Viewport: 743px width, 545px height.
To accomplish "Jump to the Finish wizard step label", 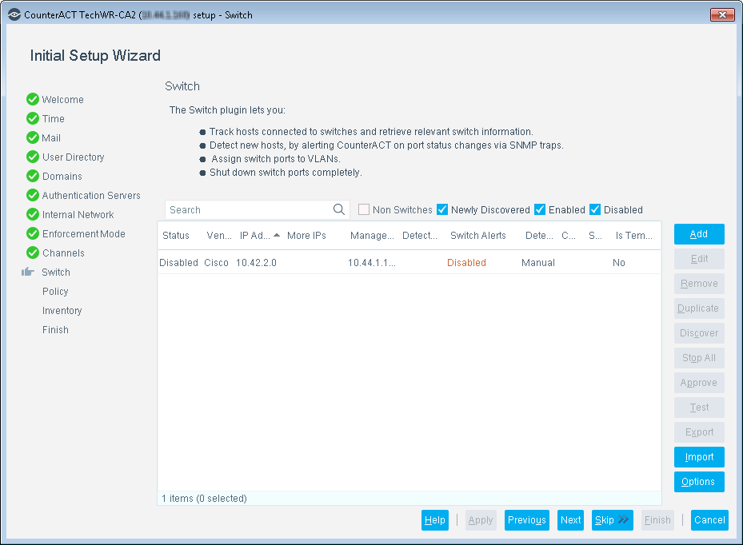I will click(55, 329).
